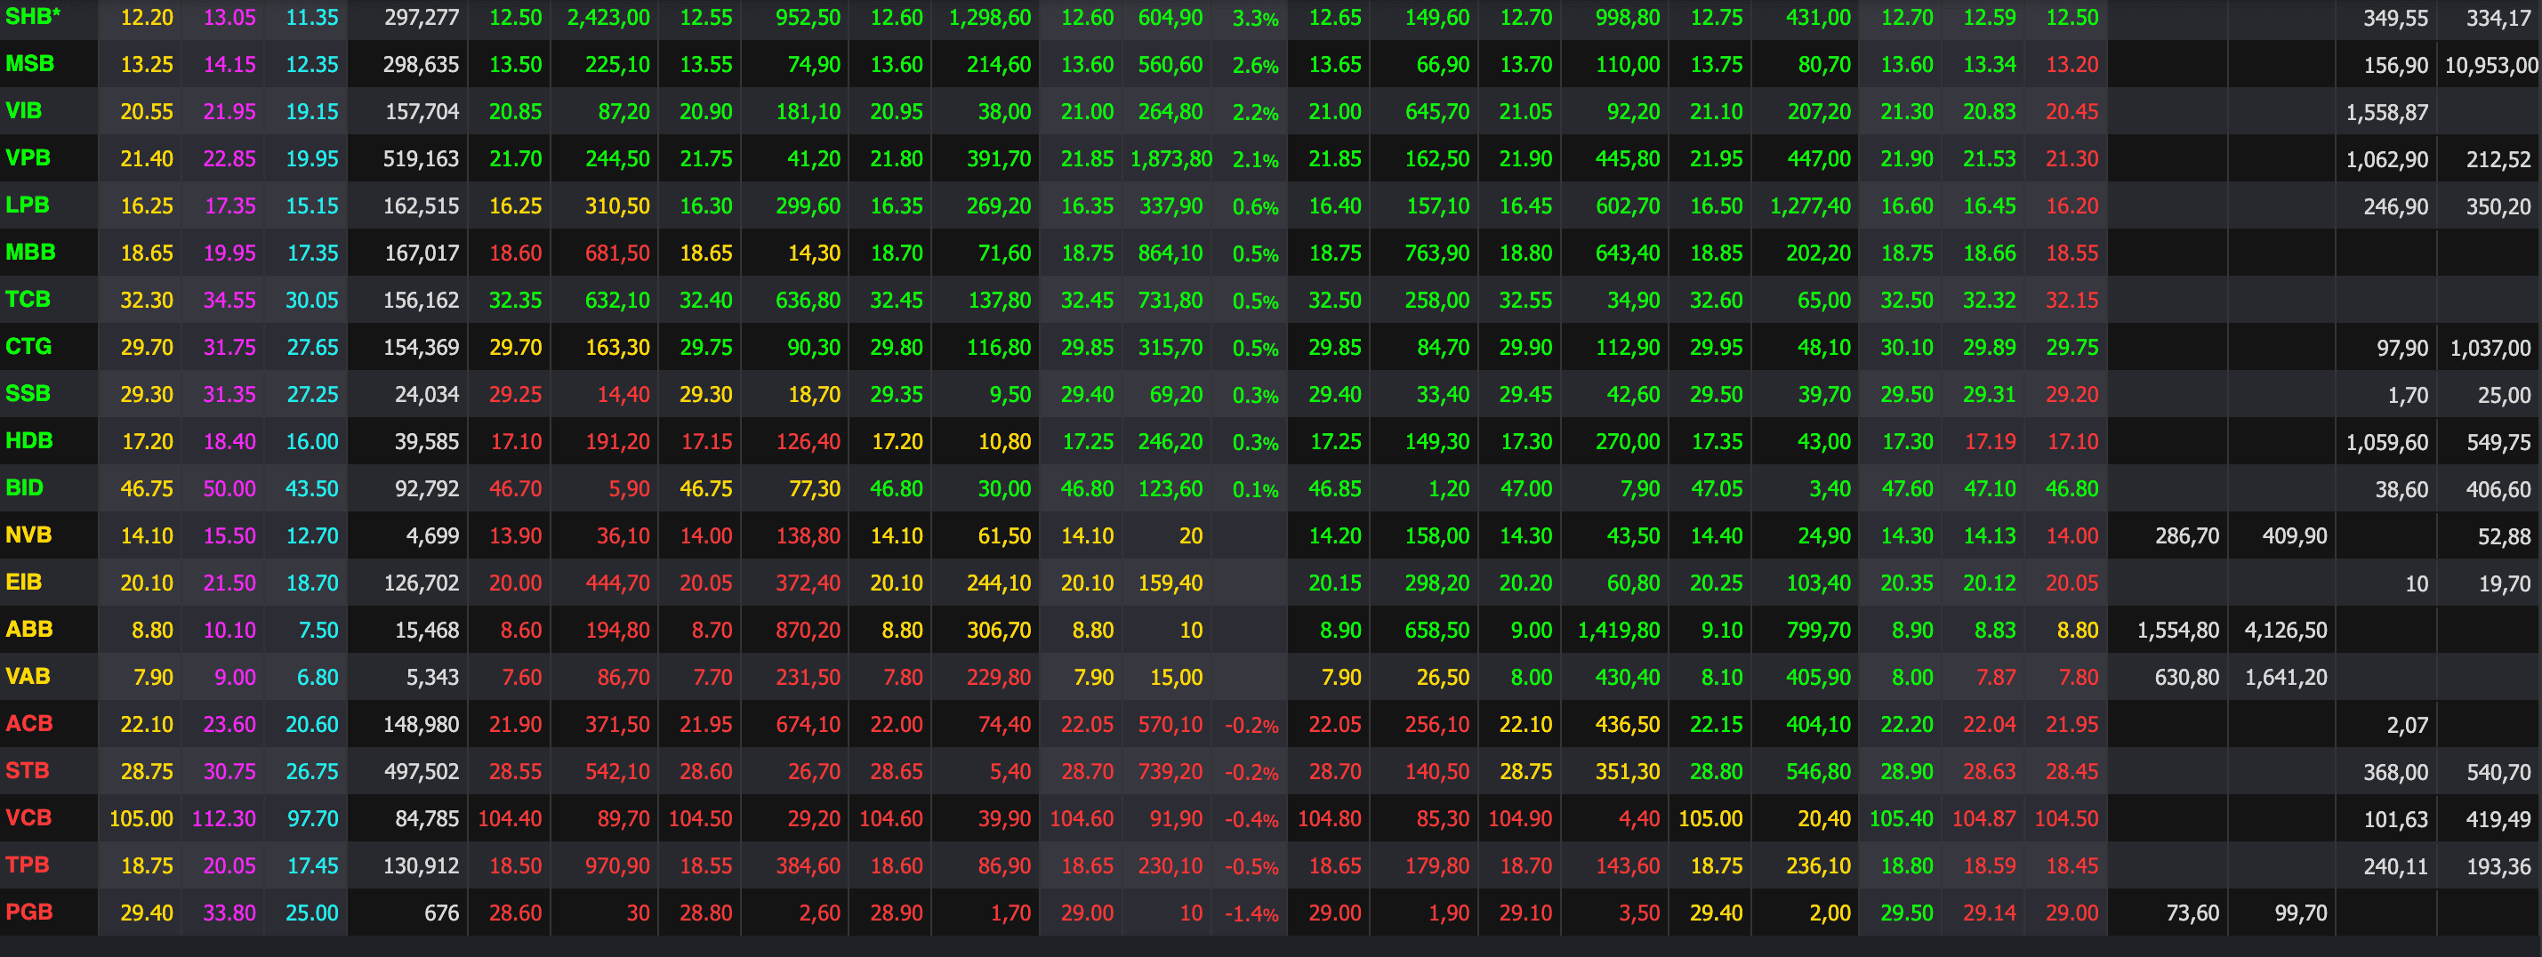Click VIB ceiling price 21.95

pyautogui.click(x=229, y=111)
